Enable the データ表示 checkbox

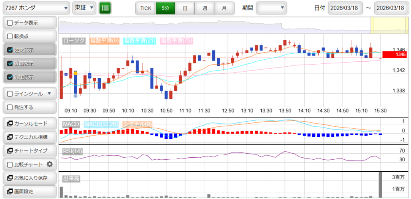(x=11, y=23)
